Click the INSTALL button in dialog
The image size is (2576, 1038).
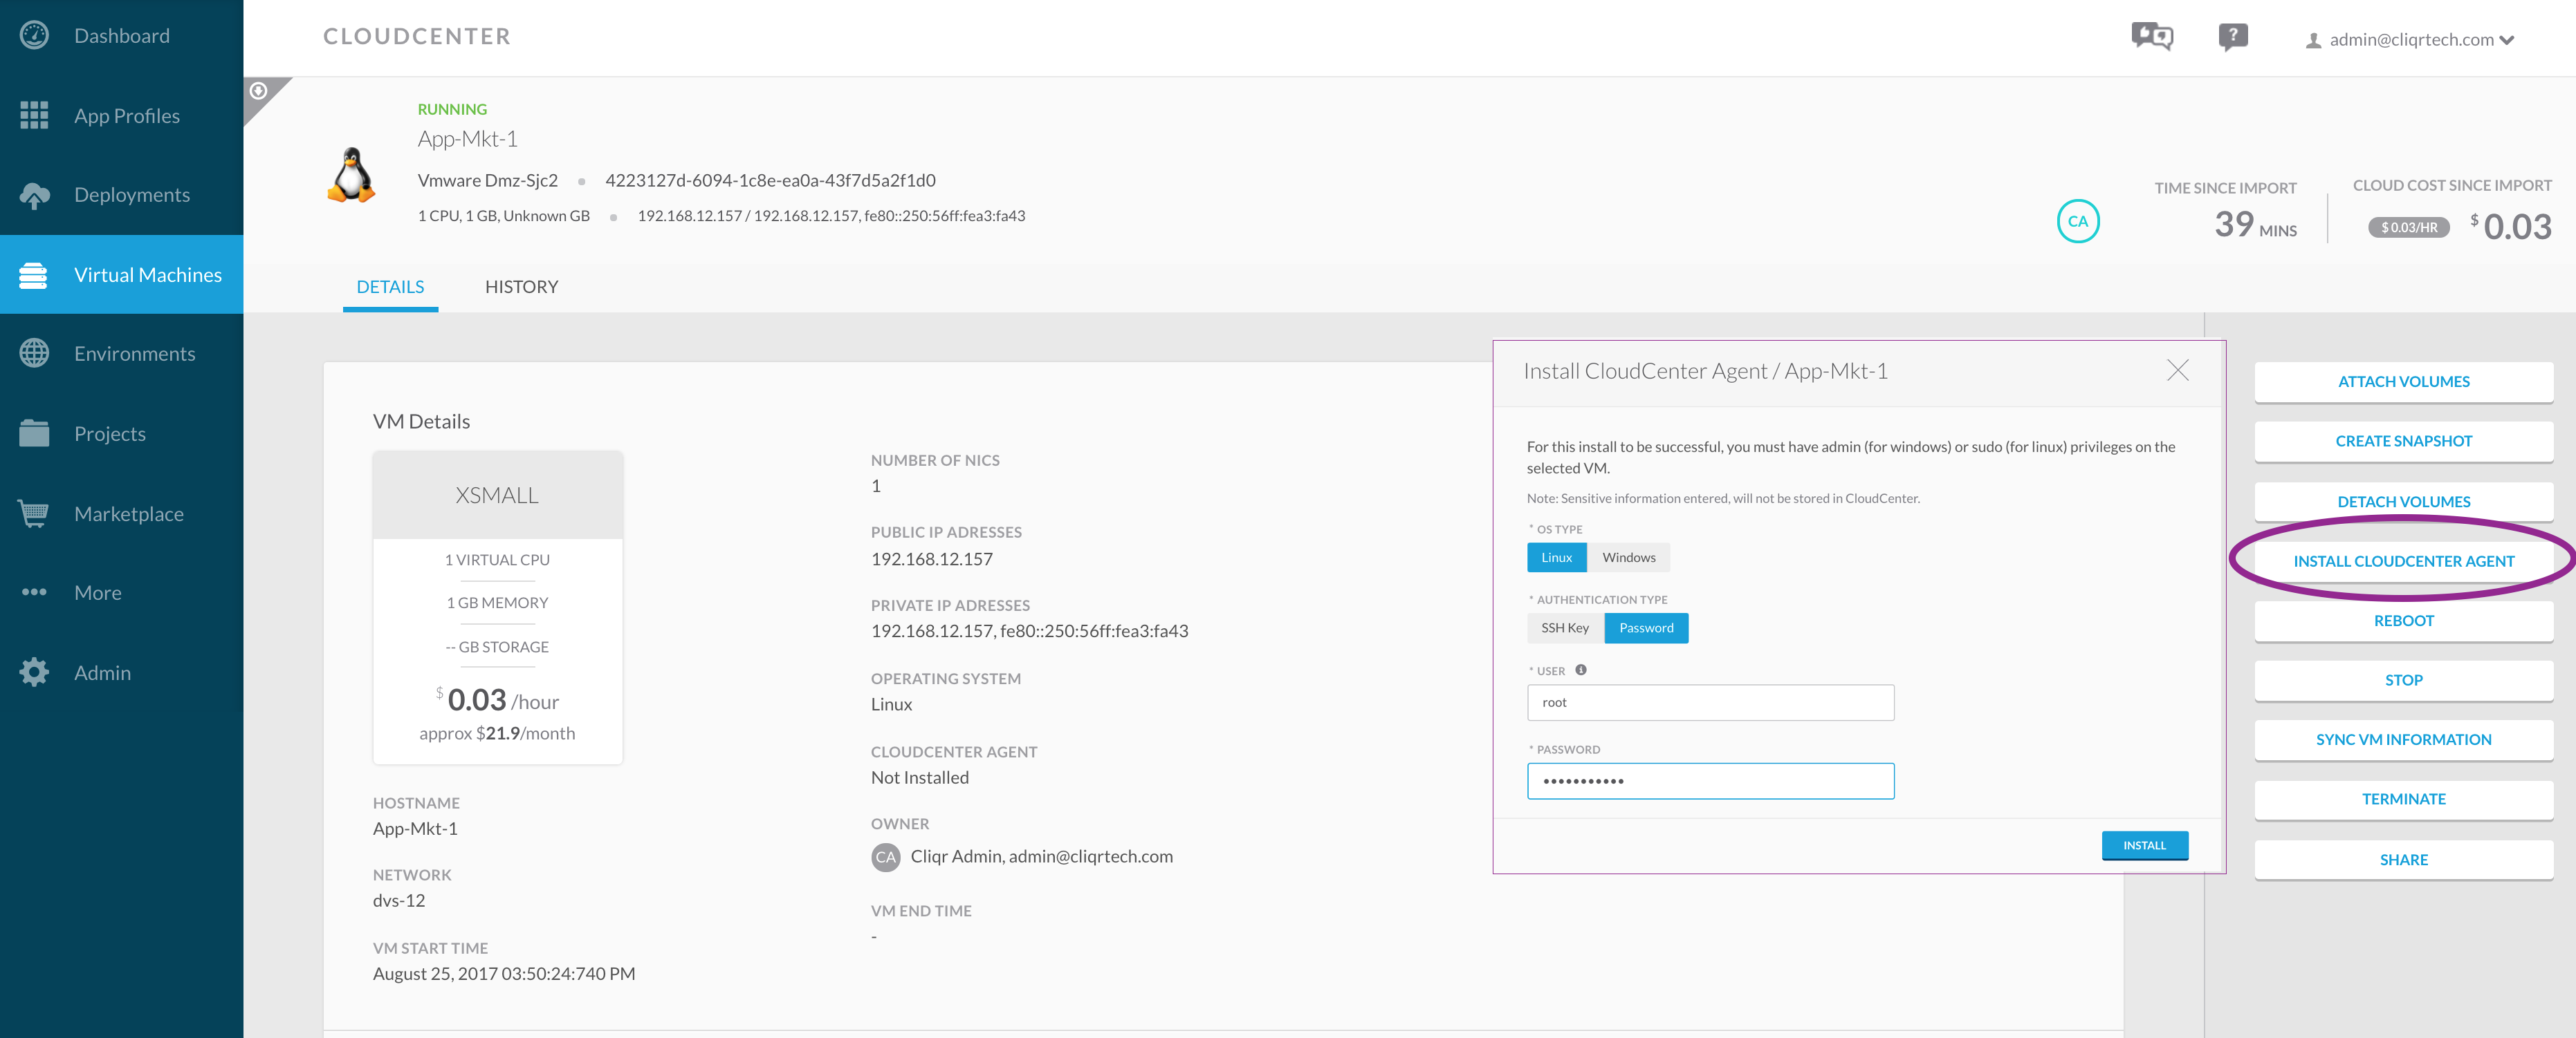(2144, 845)
